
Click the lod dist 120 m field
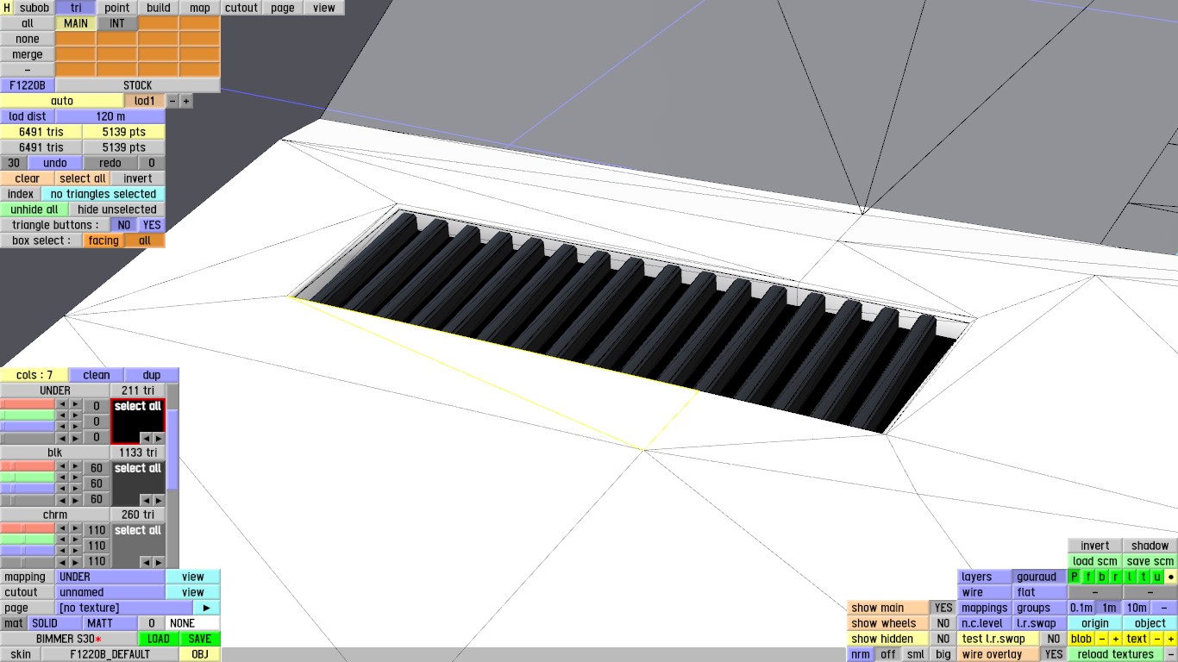tap(110, 116)
